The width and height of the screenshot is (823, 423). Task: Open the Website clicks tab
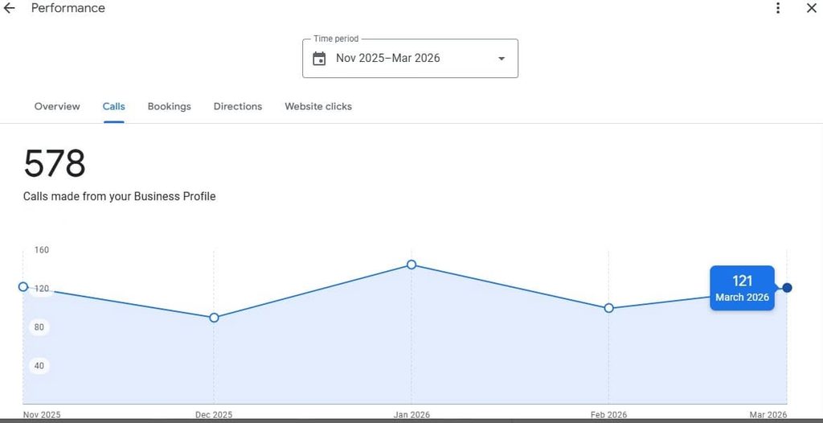[318, 106]
